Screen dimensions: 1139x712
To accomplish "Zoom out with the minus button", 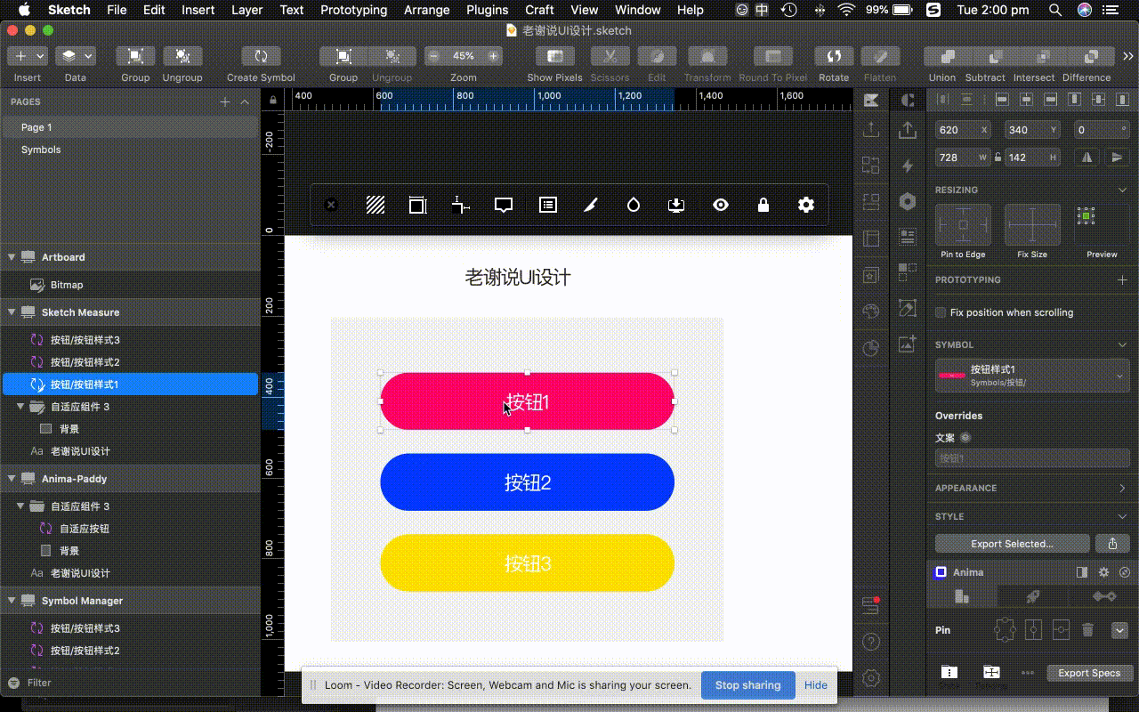I will click(x=433, y=56).
